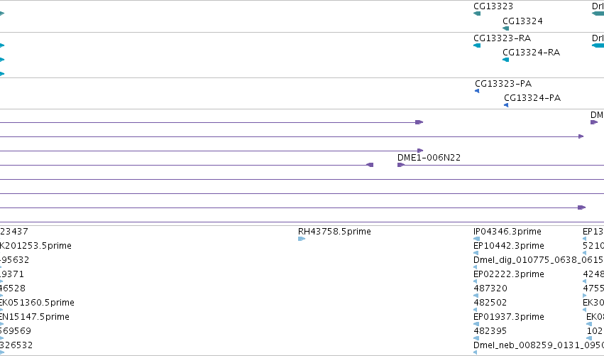Click the 487320 EST arrow glyph
Image resolution: width=604 pixels, height=356 pixels.
tap(476, 296)
